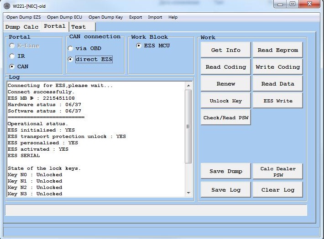The width and height of the screenshot is (324, 239).
Task: Click the Calc Dealer PSW button
Action: 278,172
